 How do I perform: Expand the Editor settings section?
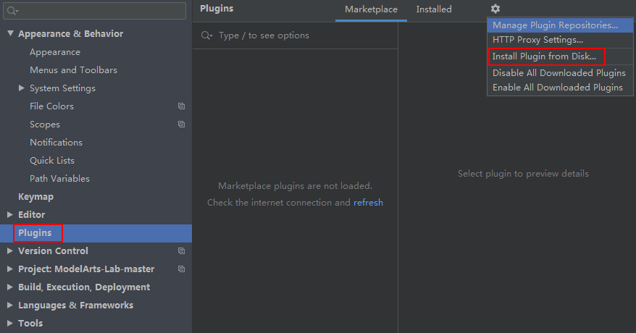pyautogui.click(x=10, y=215)
